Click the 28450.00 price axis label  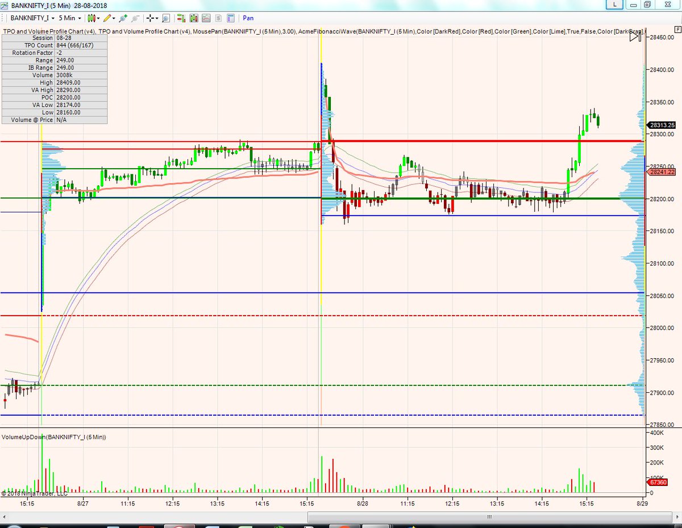coord(663,37)
